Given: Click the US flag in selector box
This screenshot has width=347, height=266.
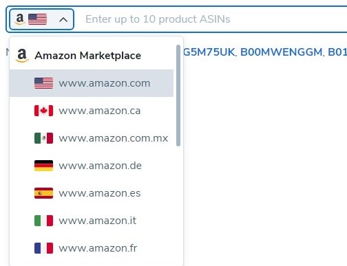Looking at the screenshot, I should (x=37, y=19).
